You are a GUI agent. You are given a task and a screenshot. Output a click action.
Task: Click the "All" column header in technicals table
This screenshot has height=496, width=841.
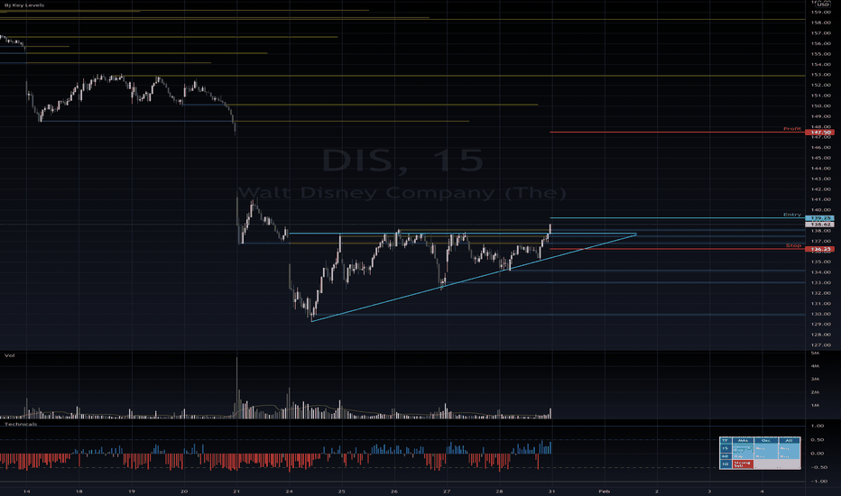click(x=789, y=440)
